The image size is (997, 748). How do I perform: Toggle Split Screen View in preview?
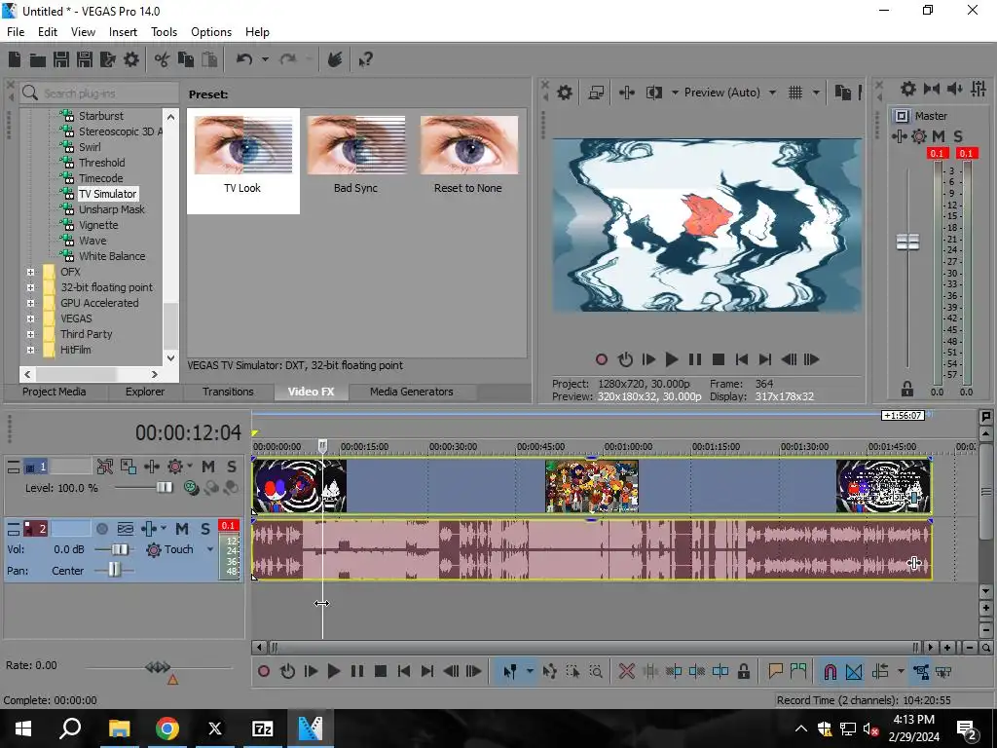pyautogui.click(x=653, y=93)
